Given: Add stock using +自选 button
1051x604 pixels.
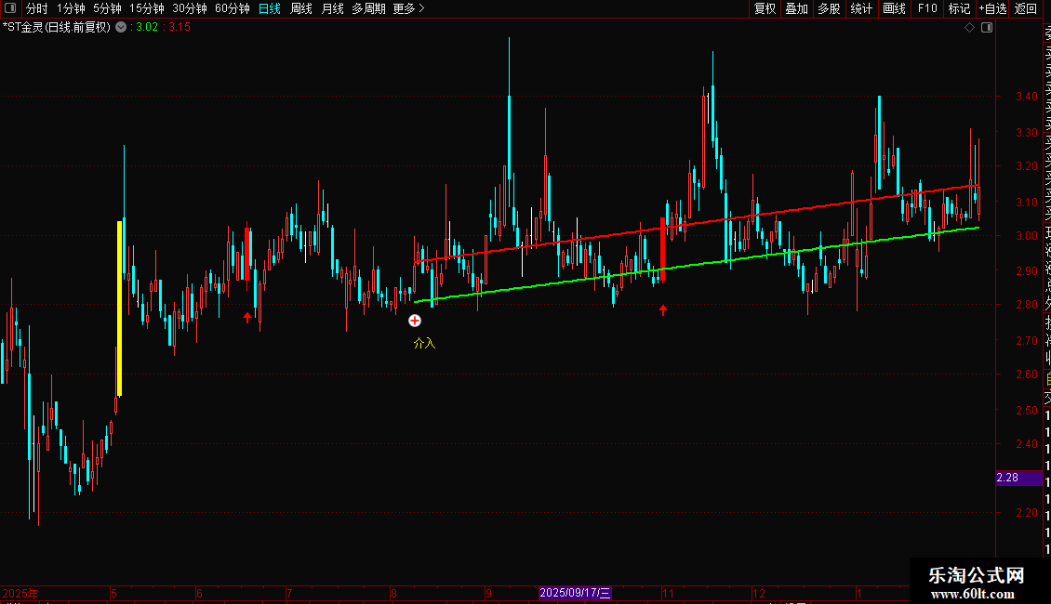Looking at the screenshot, I should [992, 8].
